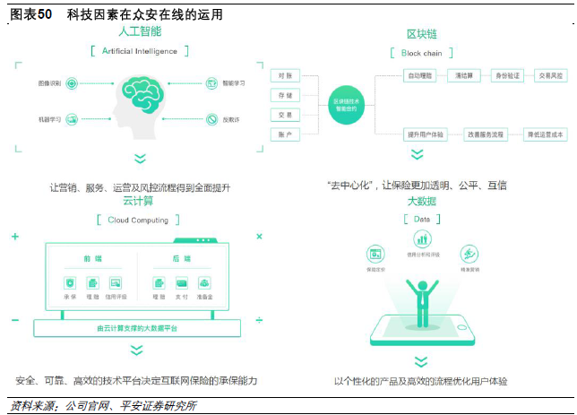Click the green person figure on the phone
Screen dimensions: 577x415
[423, 304]
